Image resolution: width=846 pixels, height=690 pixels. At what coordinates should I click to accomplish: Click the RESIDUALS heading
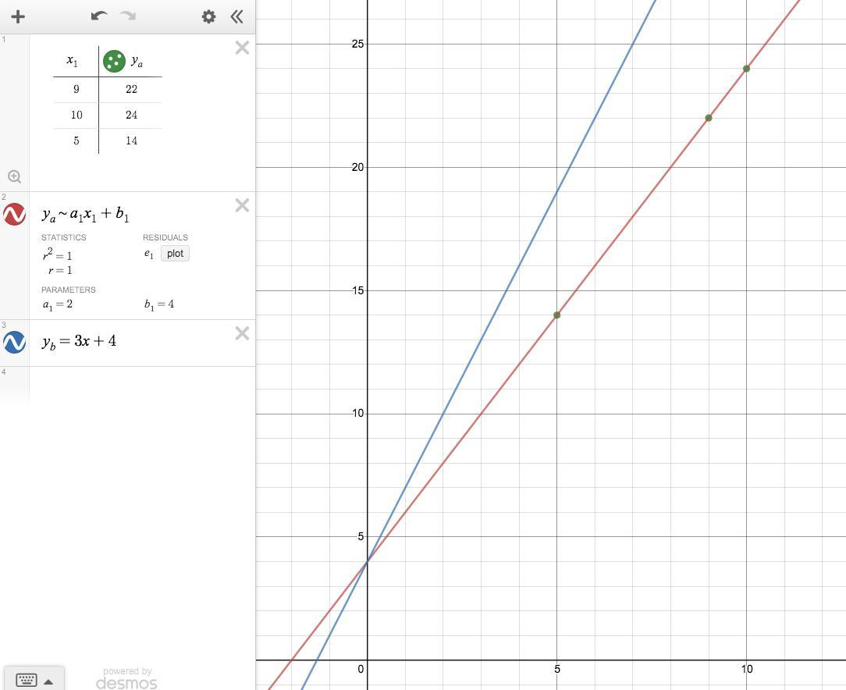coord(165,237)
